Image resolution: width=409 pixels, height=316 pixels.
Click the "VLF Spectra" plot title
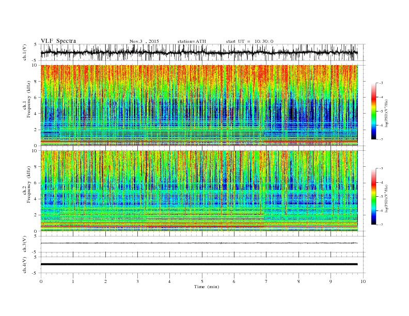tap(58, 41)
